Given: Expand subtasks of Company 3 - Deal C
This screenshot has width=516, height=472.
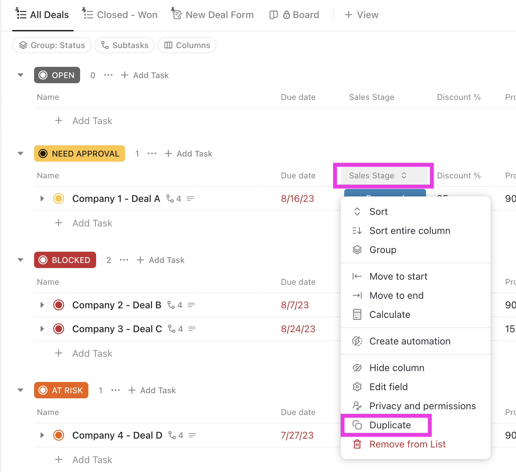Looking at the screenshot, I should 42,329.
